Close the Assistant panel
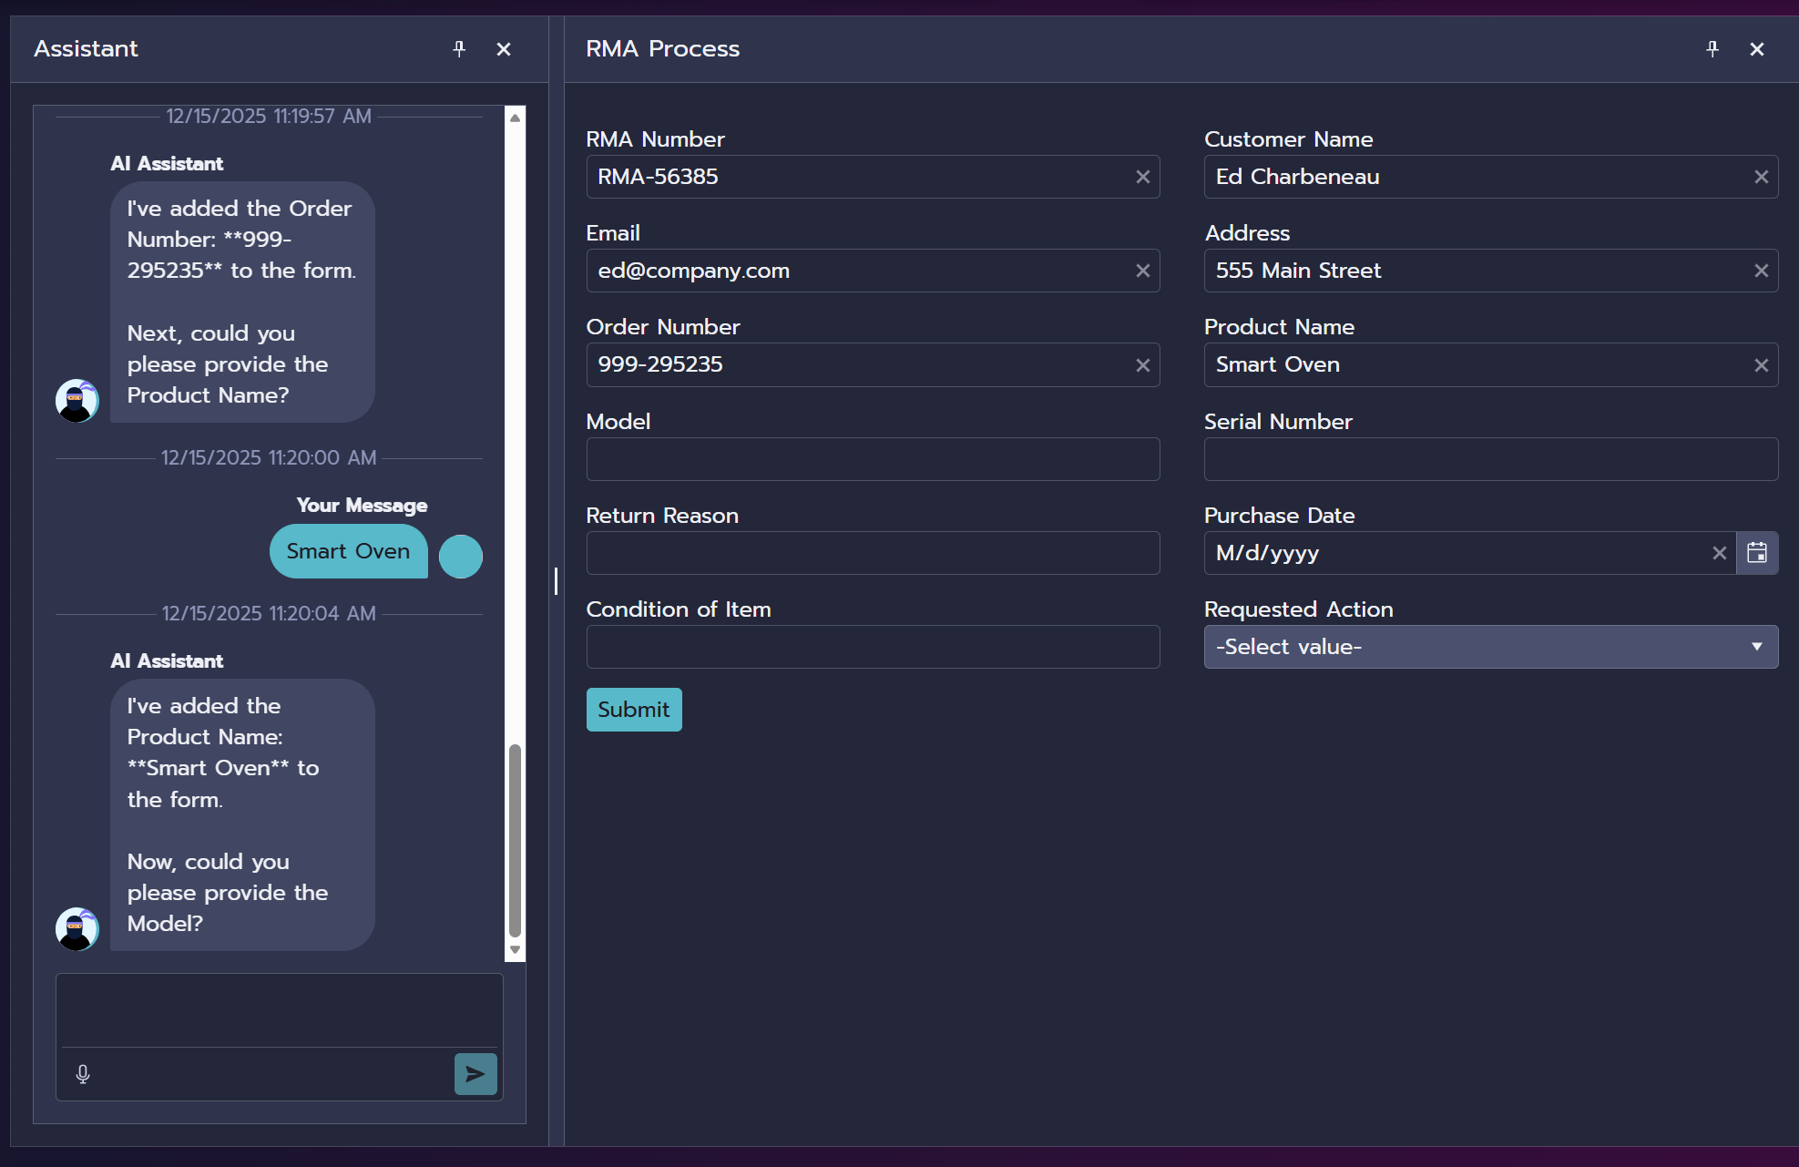1799x1167 pixels. [504, 49]
